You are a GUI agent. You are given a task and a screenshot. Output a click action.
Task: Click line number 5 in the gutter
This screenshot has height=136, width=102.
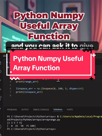(x=10, y=85)
